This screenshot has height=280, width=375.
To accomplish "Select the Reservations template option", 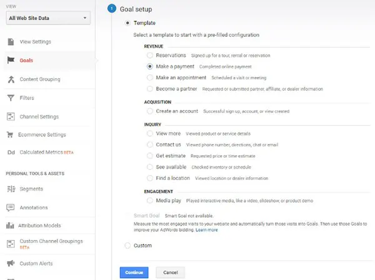I will tap(150, 55).
